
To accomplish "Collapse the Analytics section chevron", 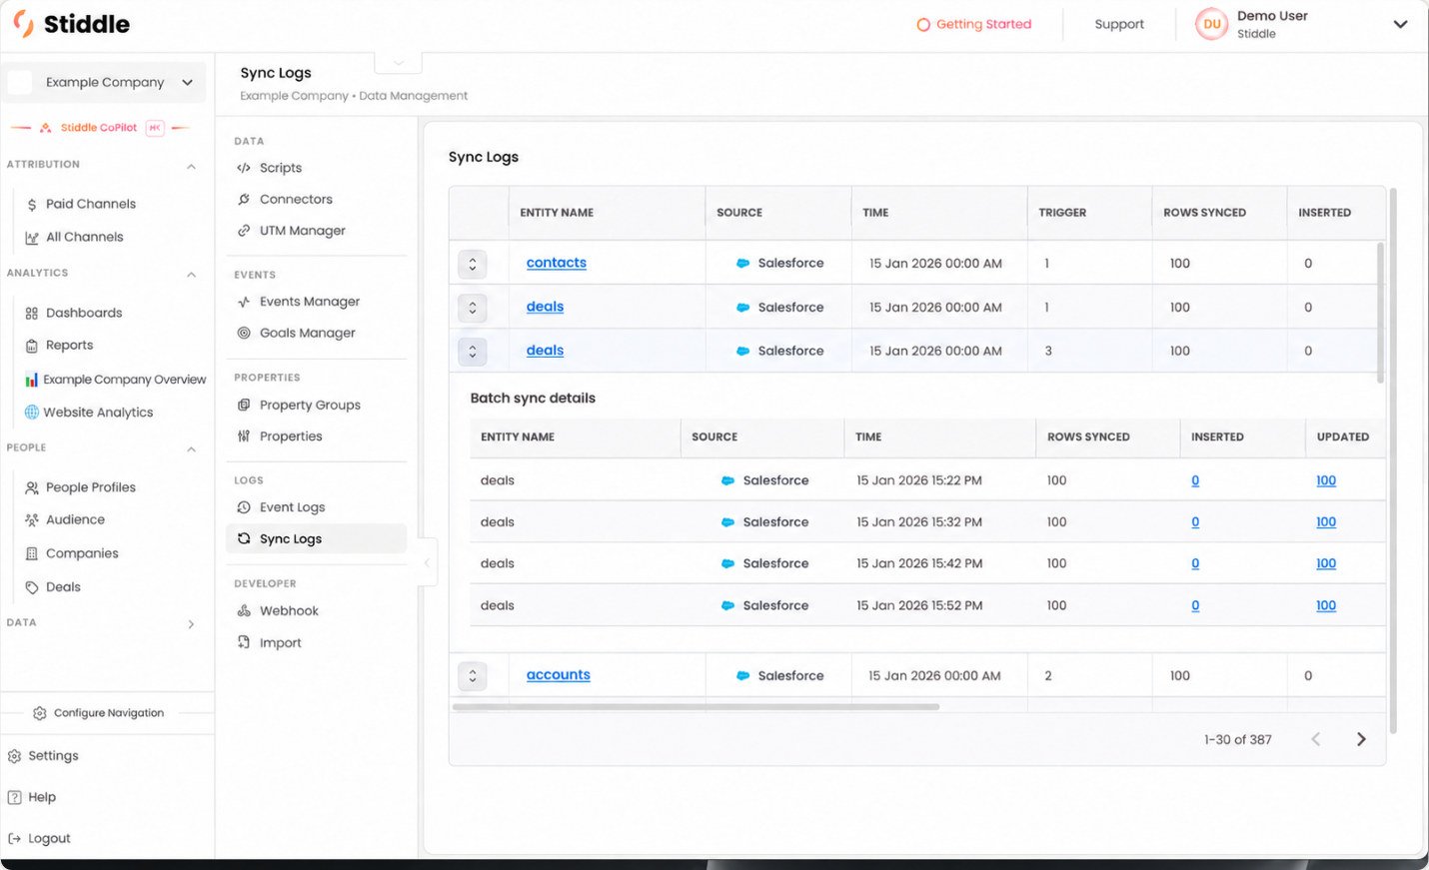I will 191,275.
